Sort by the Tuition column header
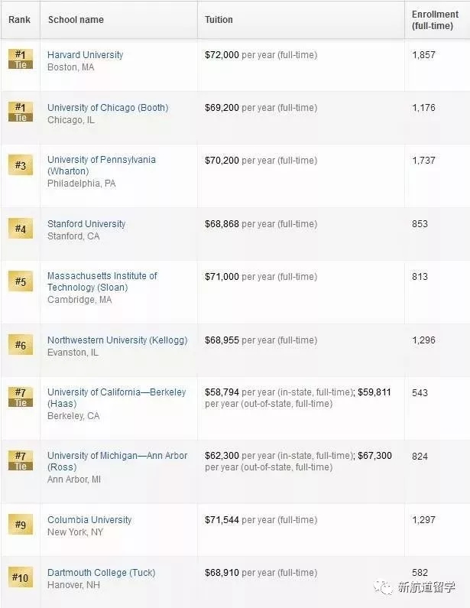The image size is (470, 608). click(219, 20)
